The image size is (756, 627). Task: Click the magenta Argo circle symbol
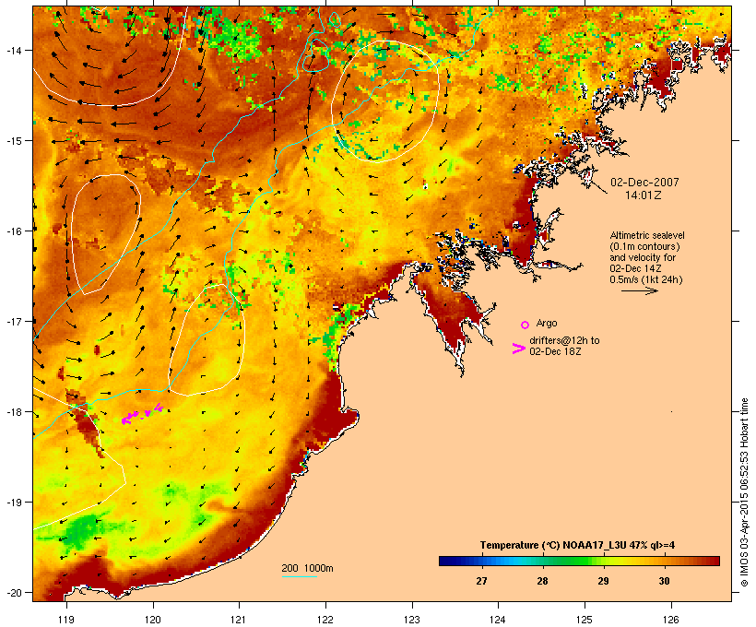click(x=526, y=325)
